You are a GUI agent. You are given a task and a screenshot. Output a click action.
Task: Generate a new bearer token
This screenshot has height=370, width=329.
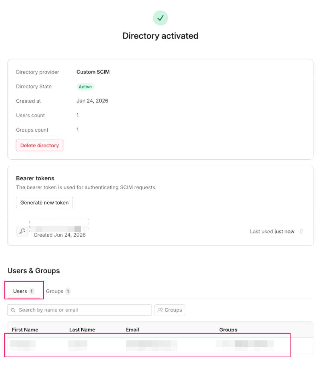point(44,203)
